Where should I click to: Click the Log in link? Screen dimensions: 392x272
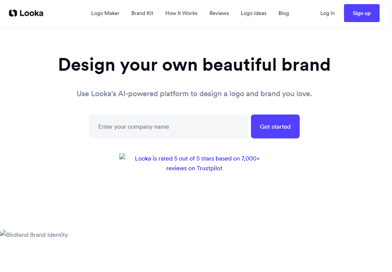point(327,13)
